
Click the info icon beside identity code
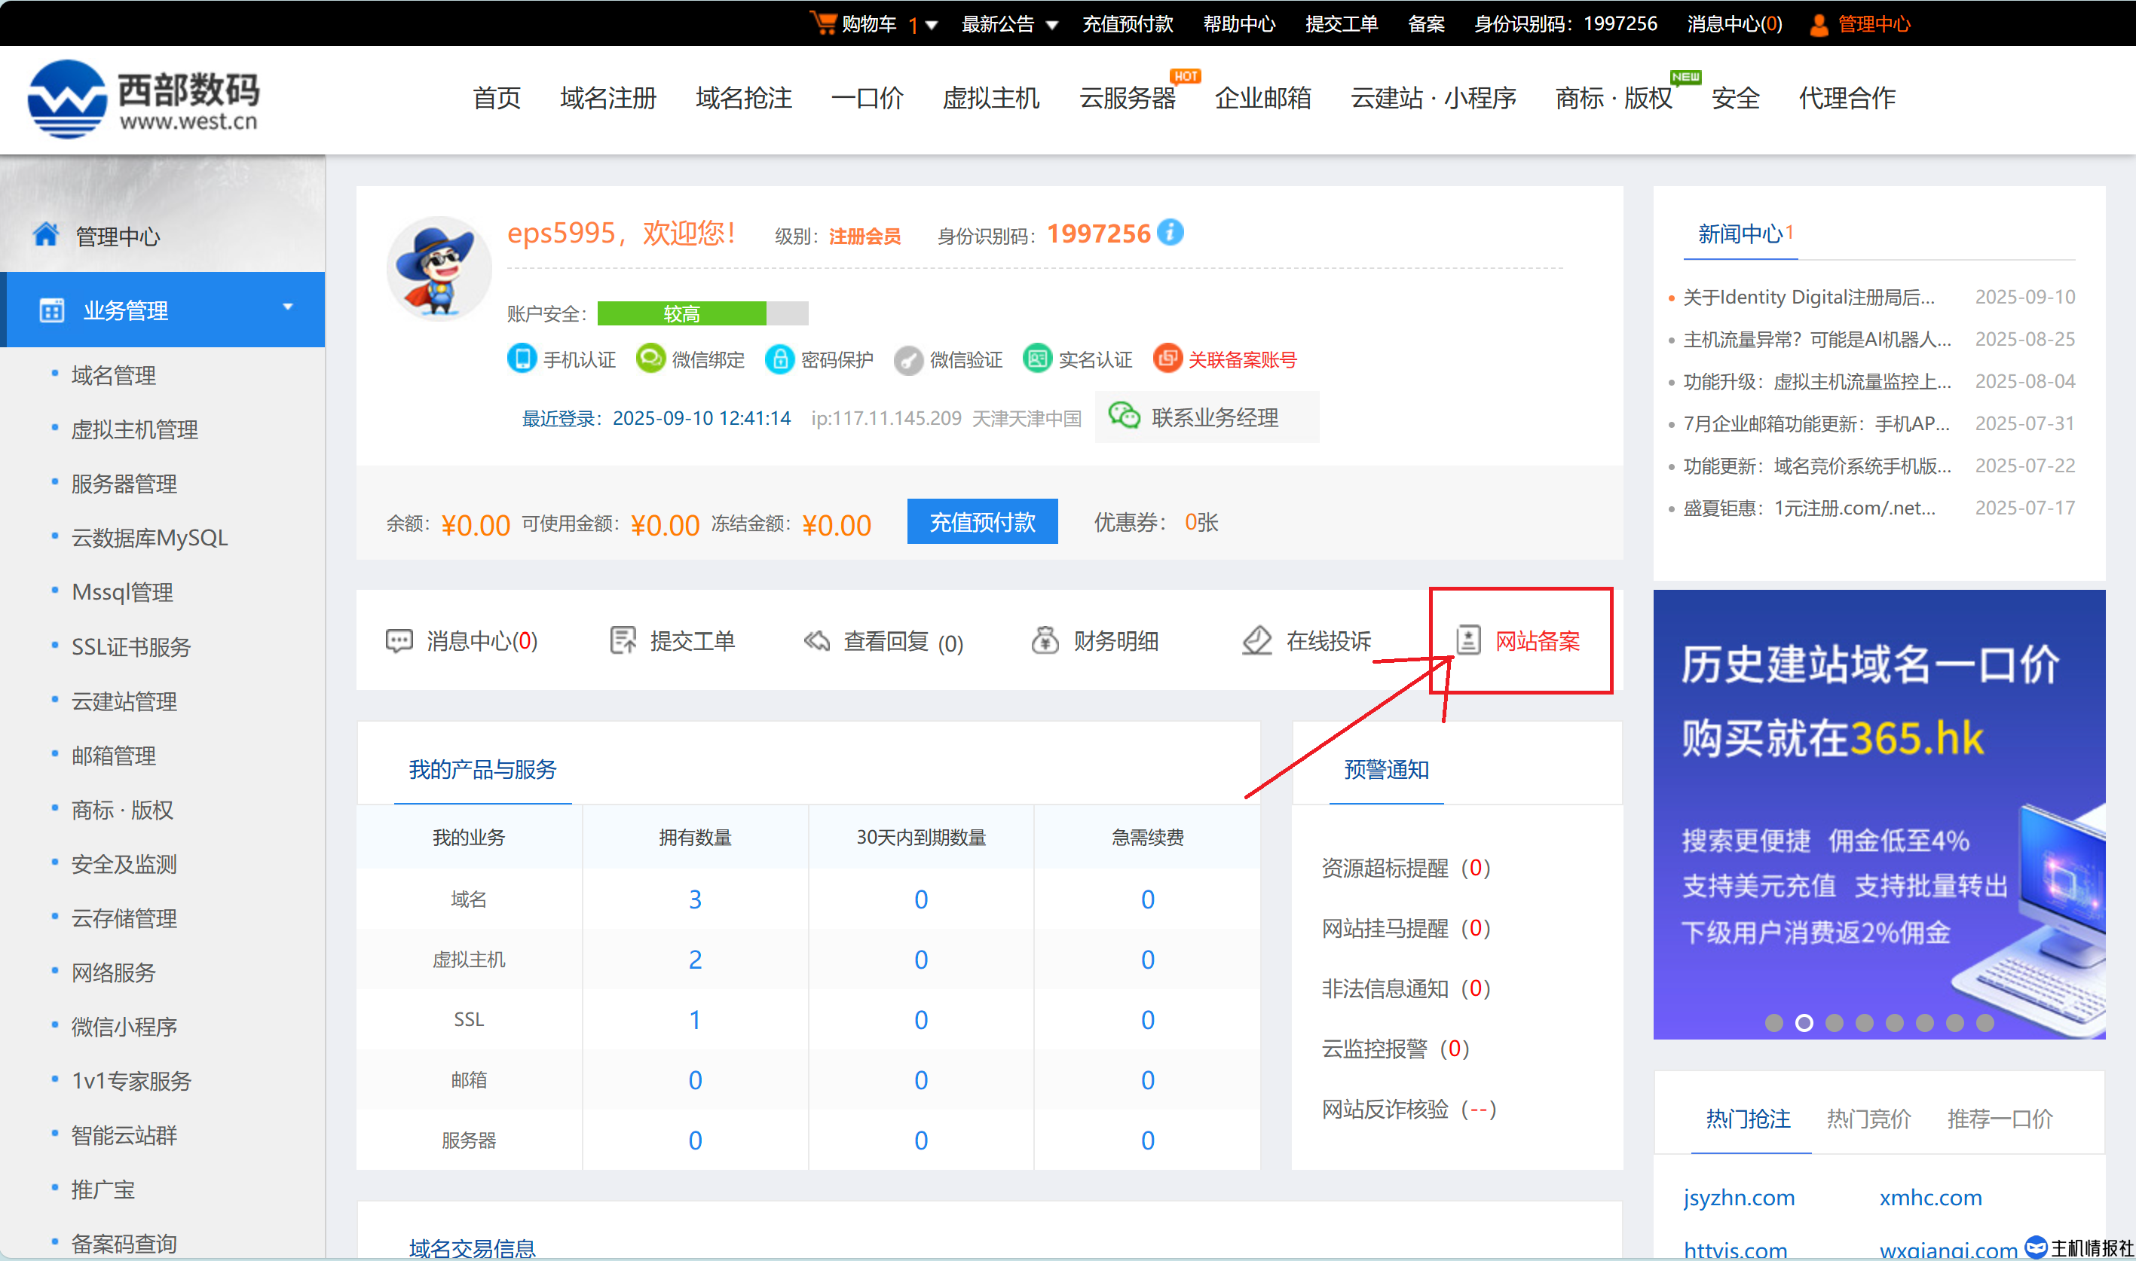point(1171,232)
